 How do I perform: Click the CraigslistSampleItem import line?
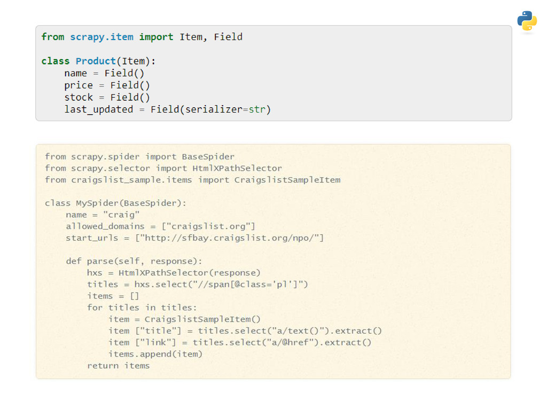tap(192, 180)
